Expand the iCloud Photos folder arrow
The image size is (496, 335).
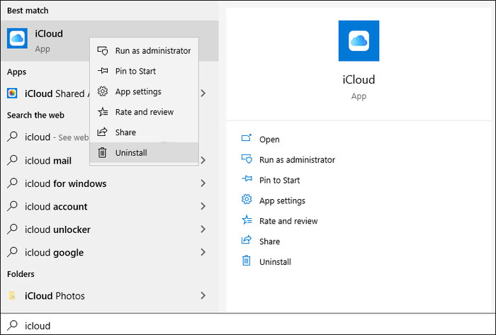point(203,295)
